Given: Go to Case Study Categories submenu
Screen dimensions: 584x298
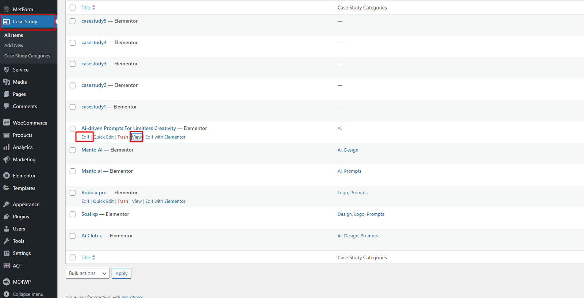Looking at the screenshot, I should point(27,56).
